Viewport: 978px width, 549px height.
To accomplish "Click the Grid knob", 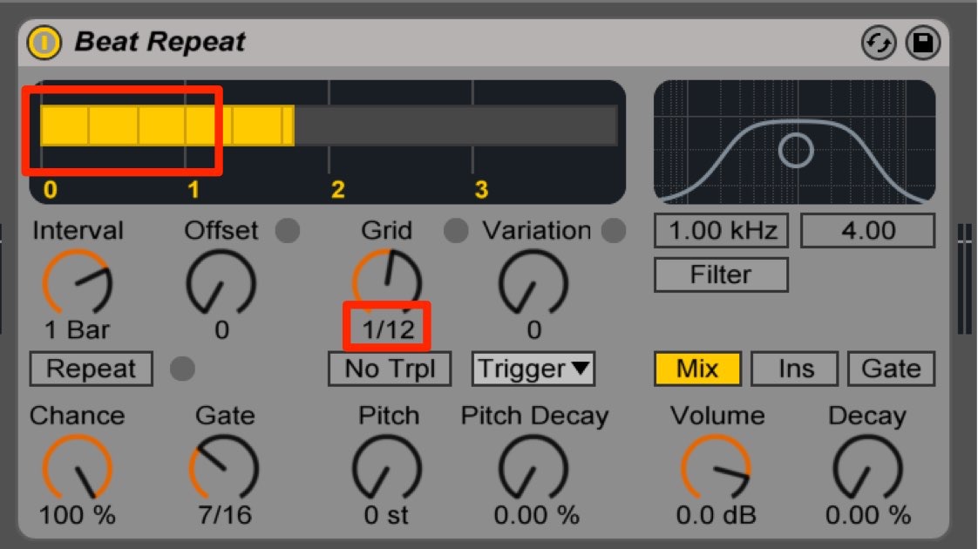I will click(x=387, y=281).
